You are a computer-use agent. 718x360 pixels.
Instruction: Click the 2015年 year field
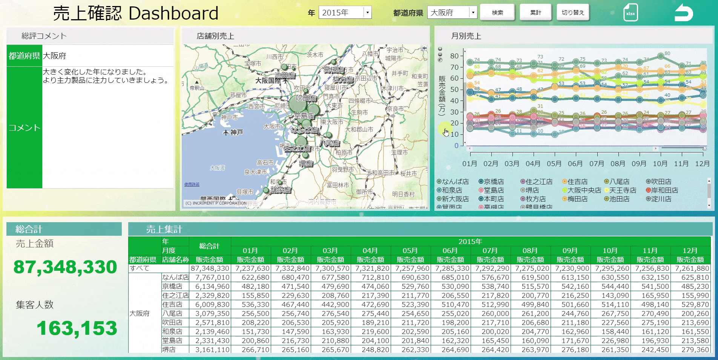click(342, 13)
